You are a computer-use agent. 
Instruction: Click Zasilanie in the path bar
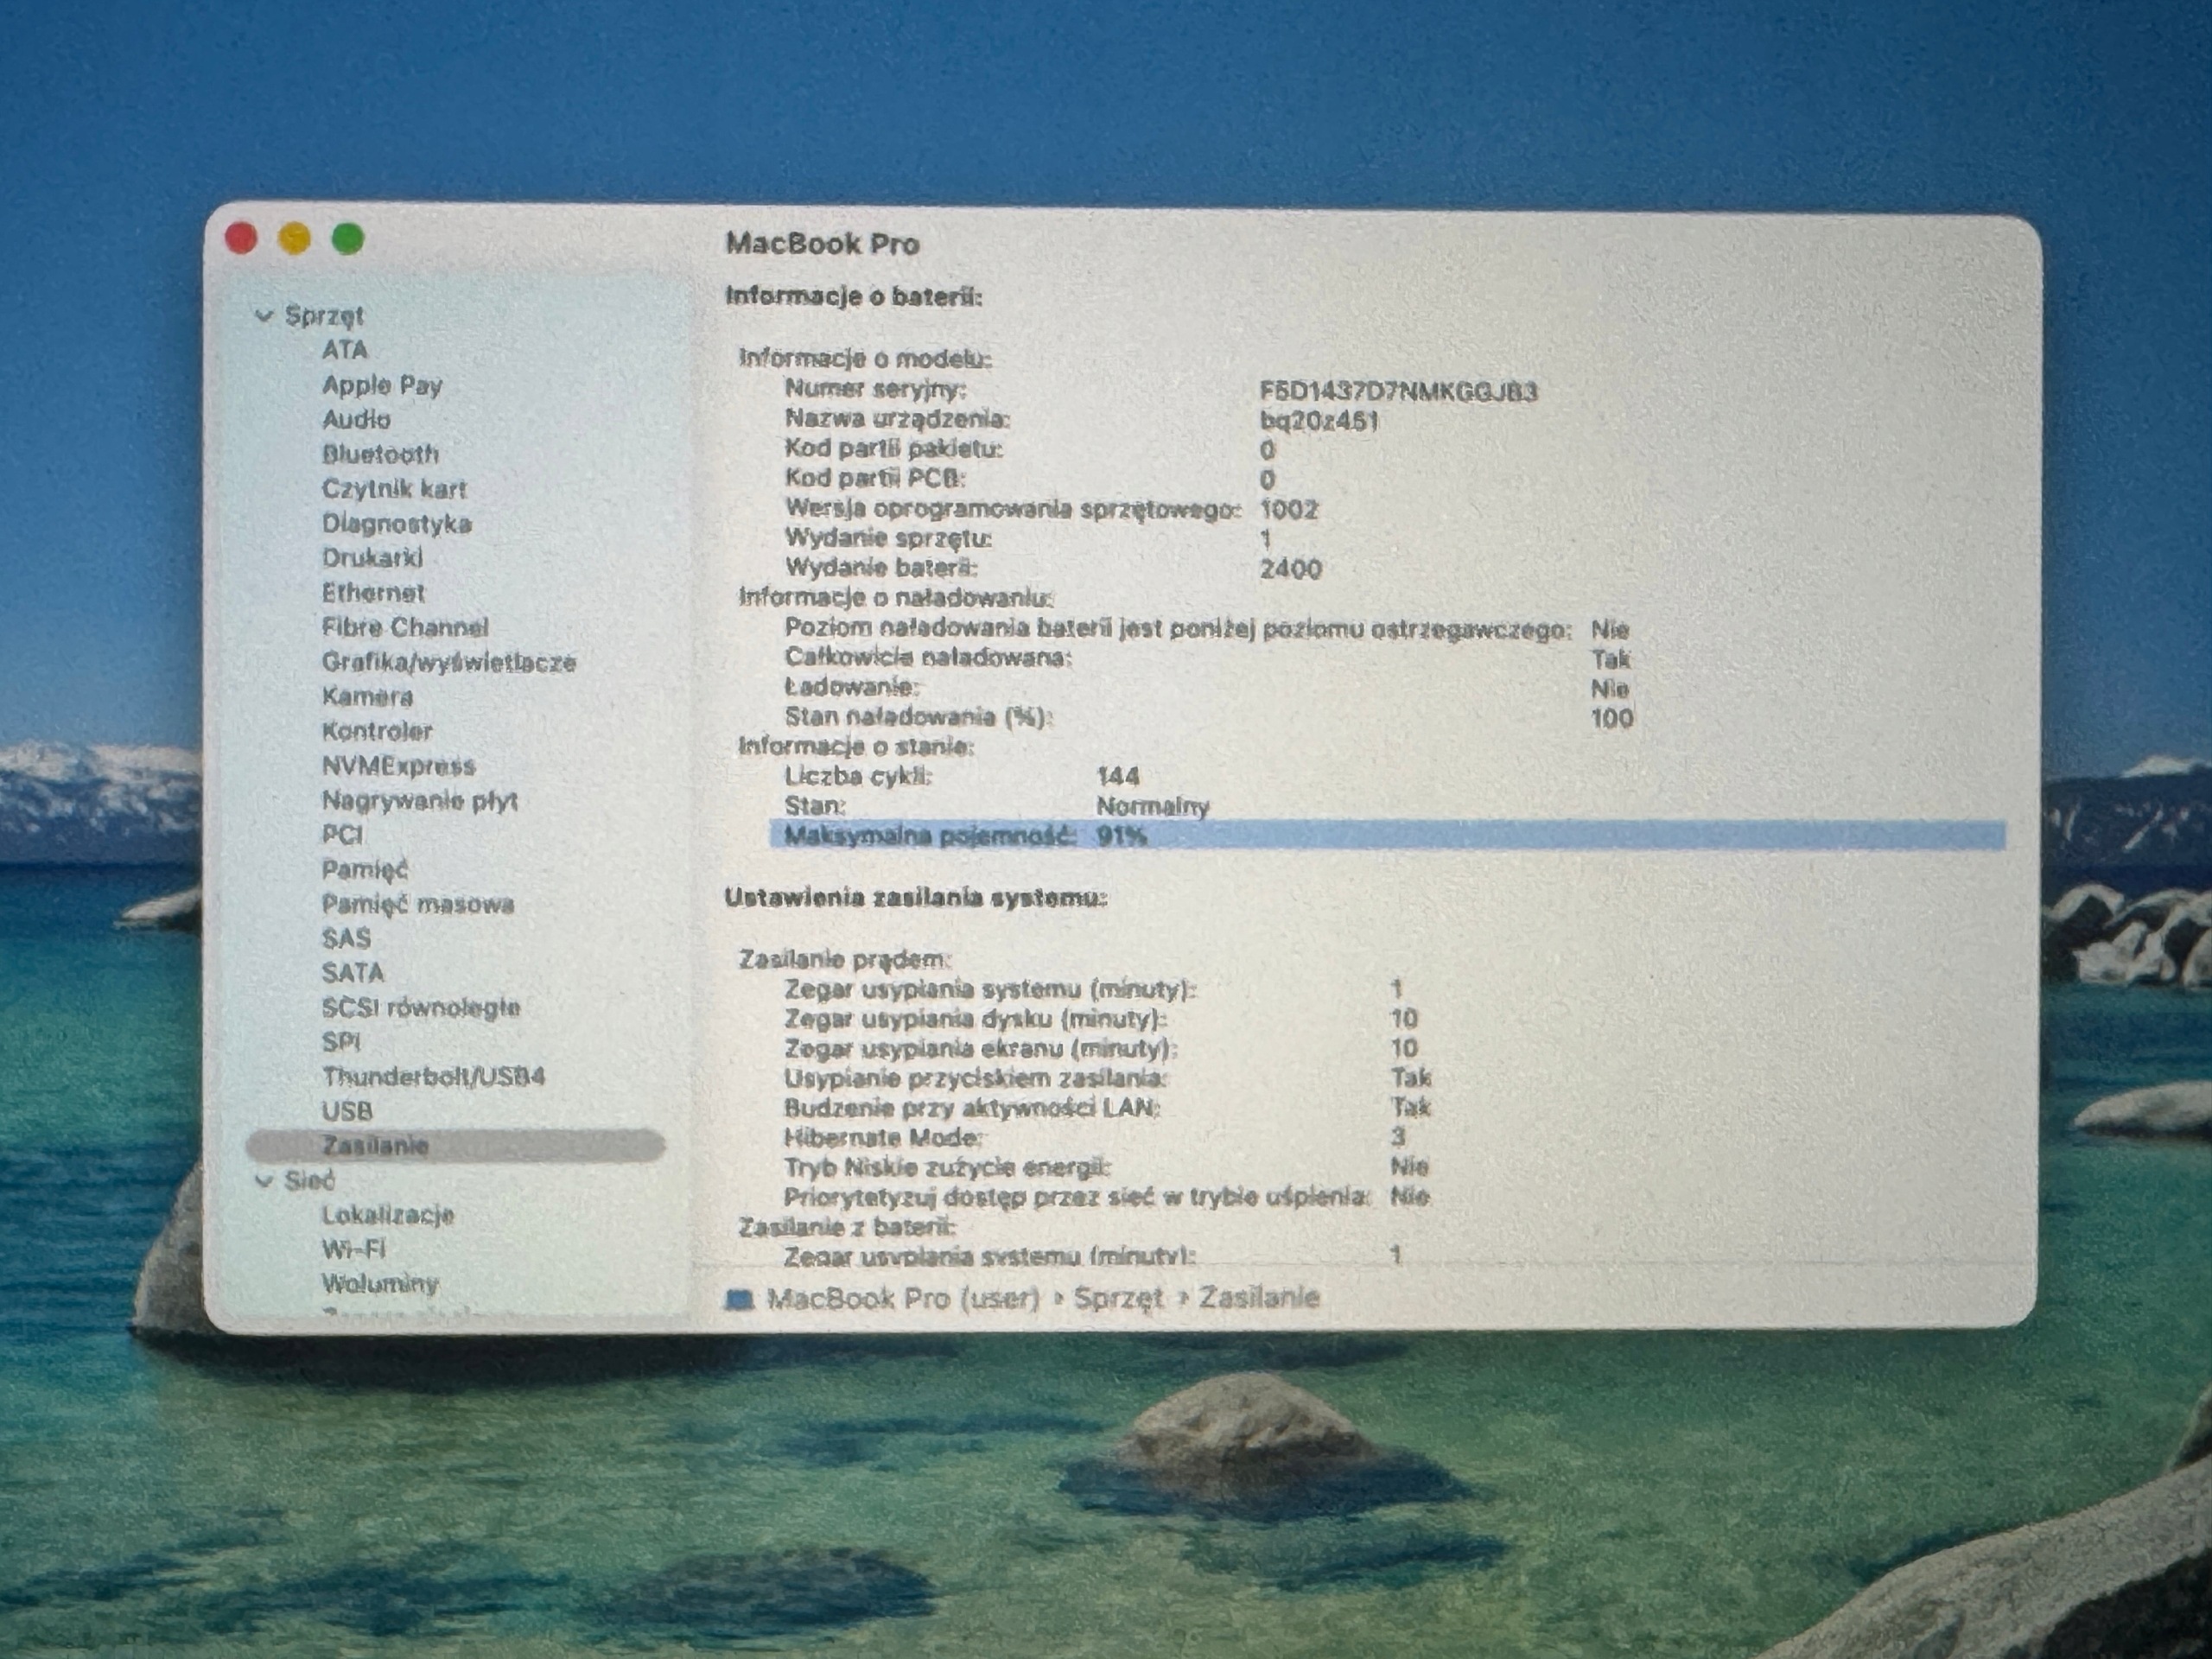(1259, 1298)
